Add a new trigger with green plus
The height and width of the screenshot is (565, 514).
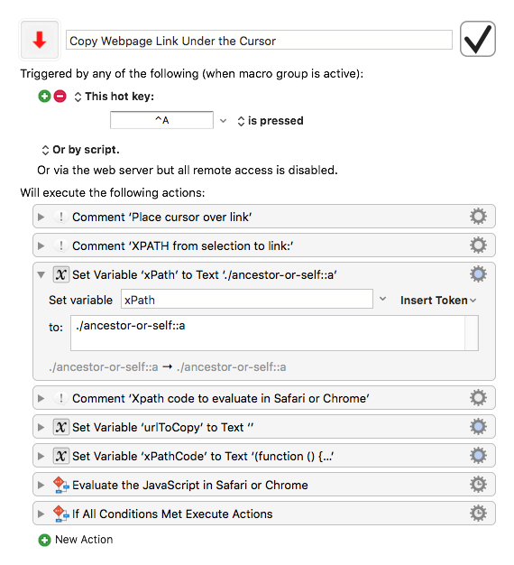pyautogui.click(x=44, y=97)
